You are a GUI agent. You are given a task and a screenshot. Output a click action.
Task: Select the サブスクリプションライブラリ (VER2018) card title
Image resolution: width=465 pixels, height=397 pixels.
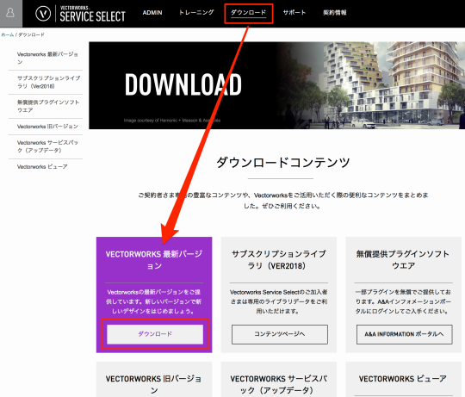click(x=278, y=260)
